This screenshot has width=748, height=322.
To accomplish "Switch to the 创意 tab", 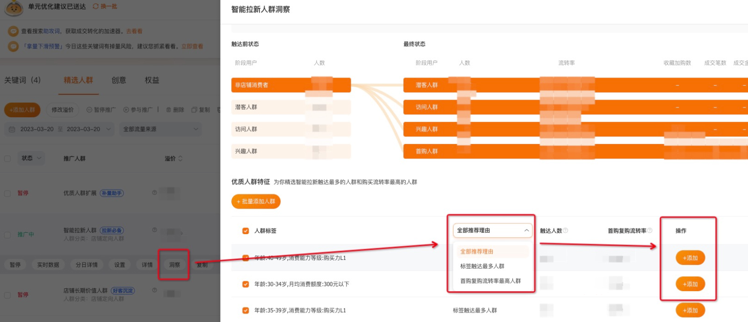I will click(119, 80).
